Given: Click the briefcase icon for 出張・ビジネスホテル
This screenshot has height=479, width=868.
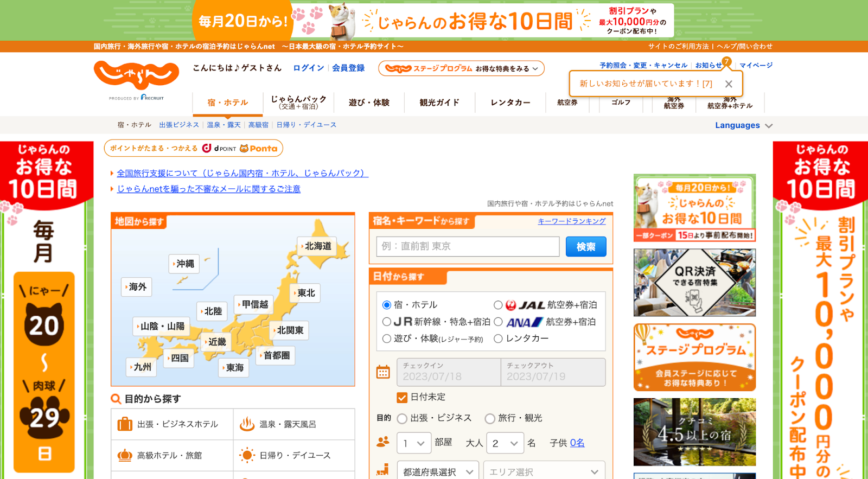Looking at the screenshot, I should pos(125,424).
